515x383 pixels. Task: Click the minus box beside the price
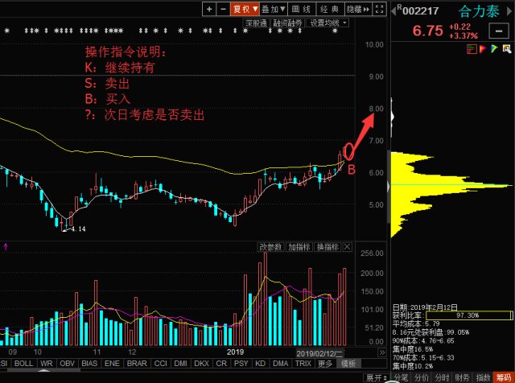[x=499, y=31]
